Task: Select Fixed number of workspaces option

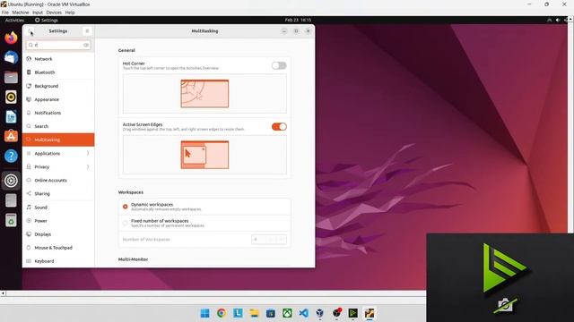Action: pos(126,223)
